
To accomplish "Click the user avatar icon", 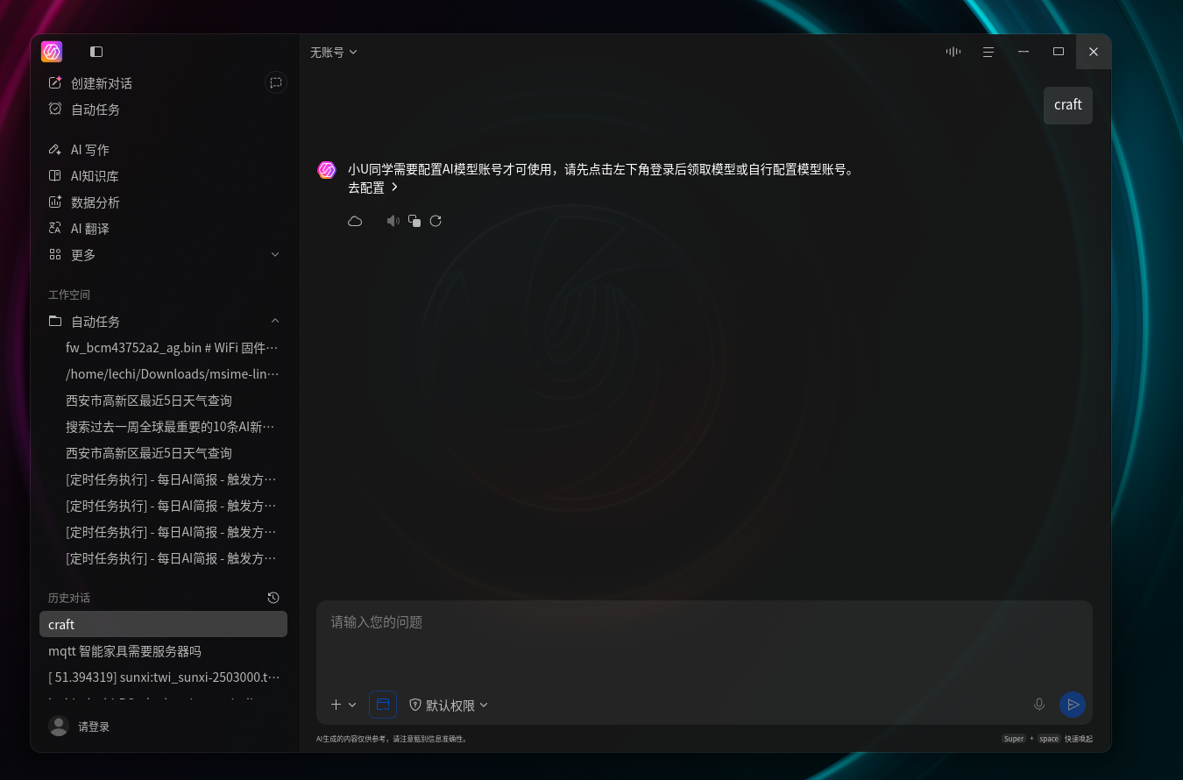I will tap(59, 726).
